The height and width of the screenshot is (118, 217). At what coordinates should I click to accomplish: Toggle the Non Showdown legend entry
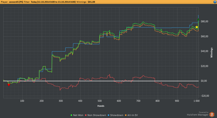click(x=95, y=115)
